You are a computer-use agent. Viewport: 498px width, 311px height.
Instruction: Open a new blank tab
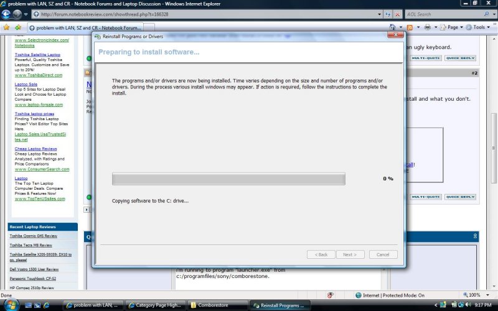tap(149, 27)
